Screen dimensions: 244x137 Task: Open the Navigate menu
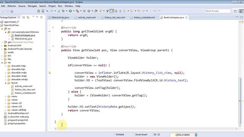(x=32, y=6)
